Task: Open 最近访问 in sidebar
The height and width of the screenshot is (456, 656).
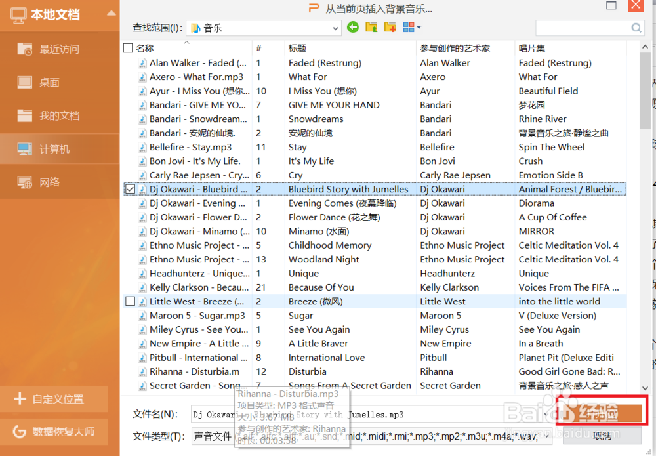Action: [x=60, y=49]
